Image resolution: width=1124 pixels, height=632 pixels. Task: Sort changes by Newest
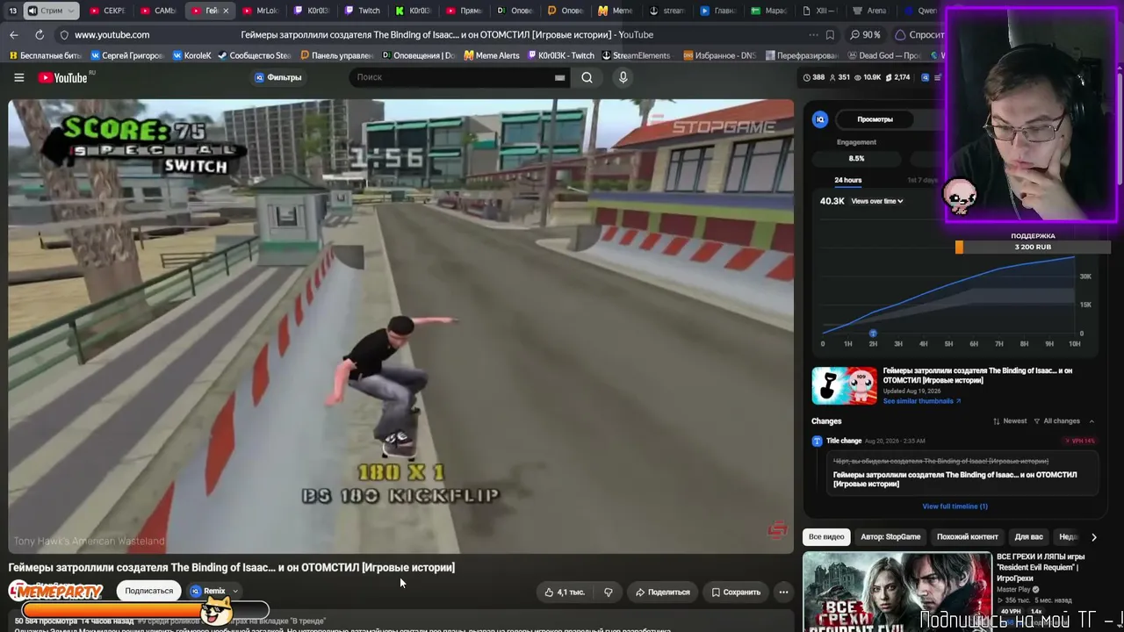pos(1009,421)
